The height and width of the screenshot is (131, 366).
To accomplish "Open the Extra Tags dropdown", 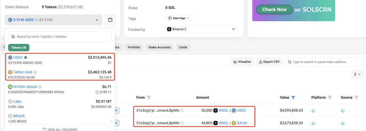I will pyautogui.click(x=178, y=18).
